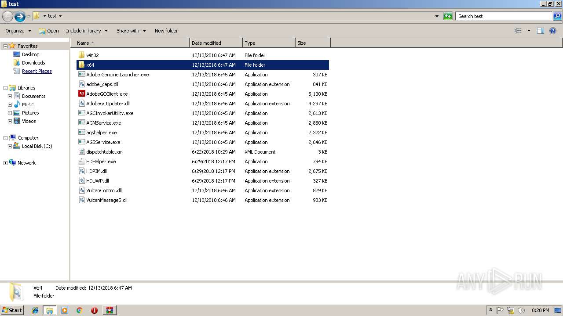Viewport: 563px width, 316px height.
Task: Expand the Network tree node
Action: coord(5,163)
